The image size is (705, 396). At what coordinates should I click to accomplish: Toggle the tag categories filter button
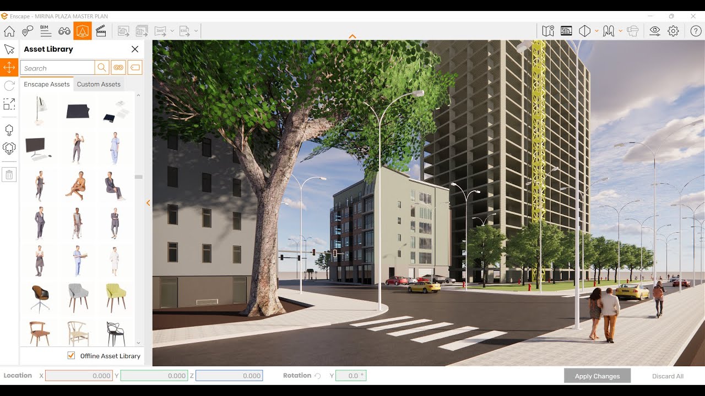tap(135, 68)
